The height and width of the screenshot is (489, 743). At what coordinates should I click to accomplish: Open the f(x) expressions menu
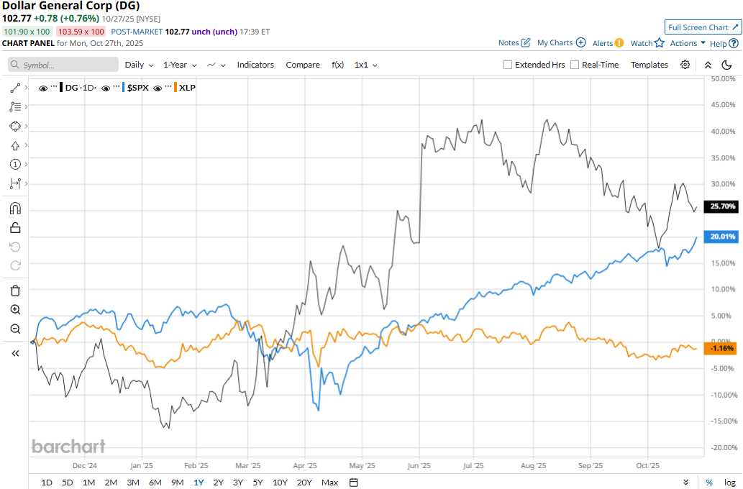[337, 65]
